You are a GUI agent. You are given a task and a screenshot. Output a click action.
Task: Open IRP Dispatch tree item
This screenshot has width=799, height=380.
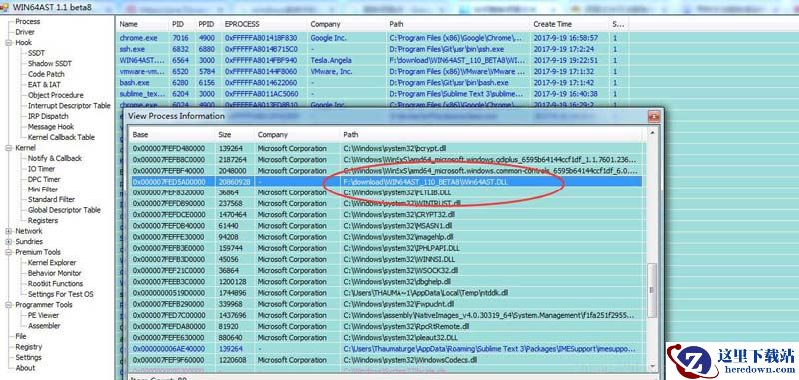tap(48, 116)
